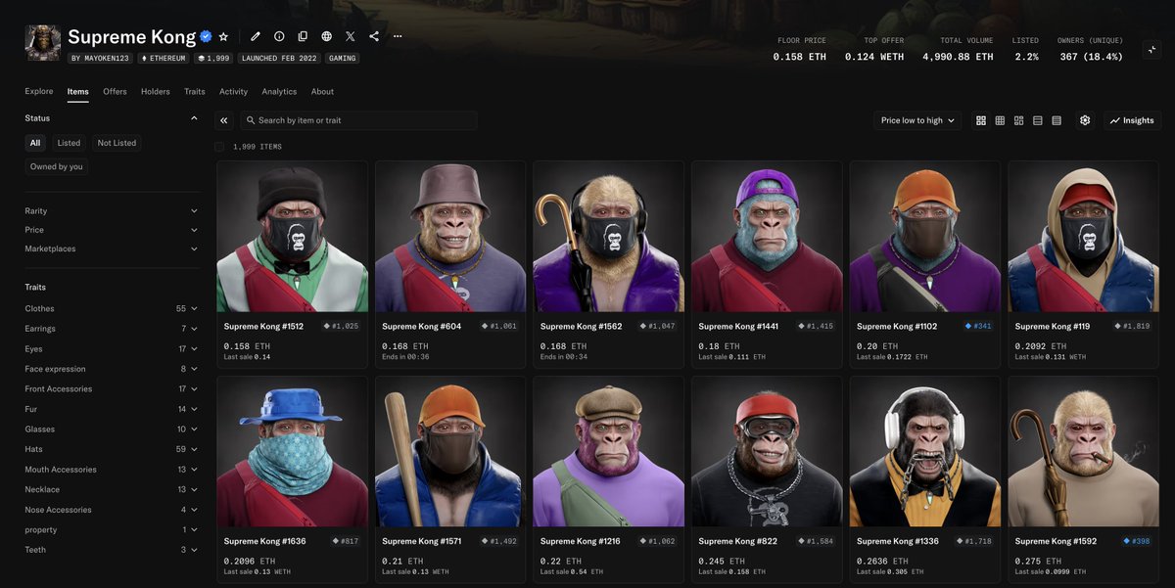Expand the Marketplaces filter
Image resolution: width=1175 pixels, height=588 pixels.
point(112,249)
